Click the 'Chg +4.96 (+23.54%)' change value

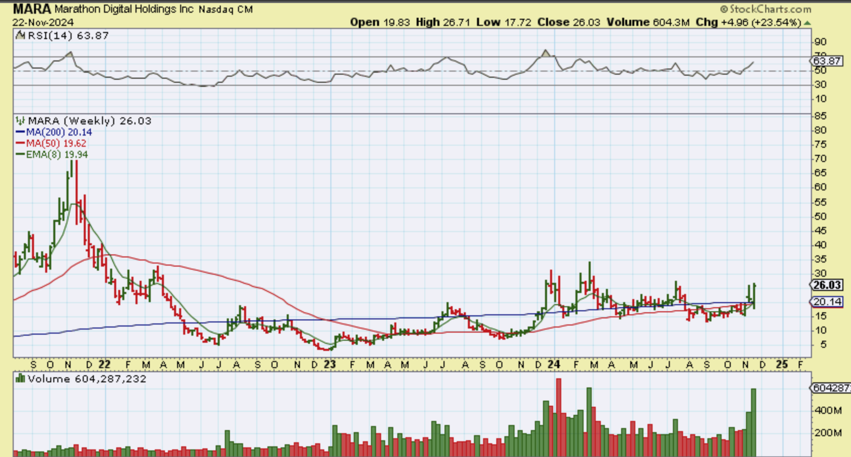[748, 22]
